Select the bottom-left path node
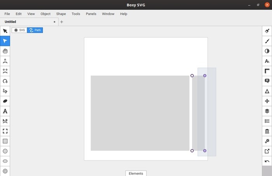 tap(192, 150)
